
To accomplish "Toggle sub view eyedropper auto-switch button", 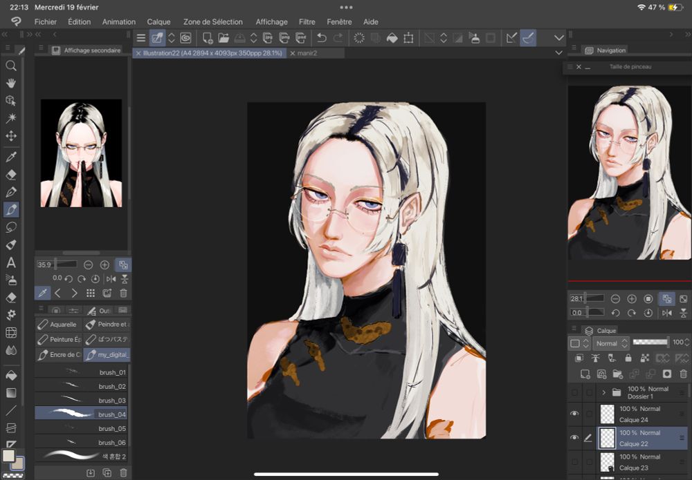I will click(43, 293).
